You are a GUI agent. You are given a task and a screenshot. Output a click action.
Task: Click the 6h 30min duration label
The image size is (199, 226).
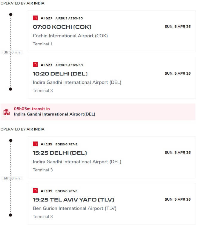[12, 178]
